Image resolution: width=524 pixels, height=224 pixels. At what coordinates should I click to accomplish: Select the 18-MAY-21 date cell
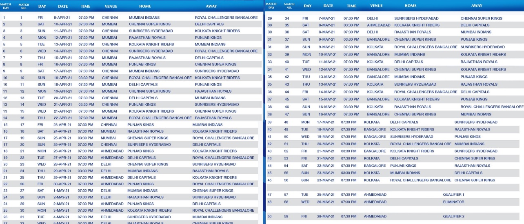click(x=326, y=129)
